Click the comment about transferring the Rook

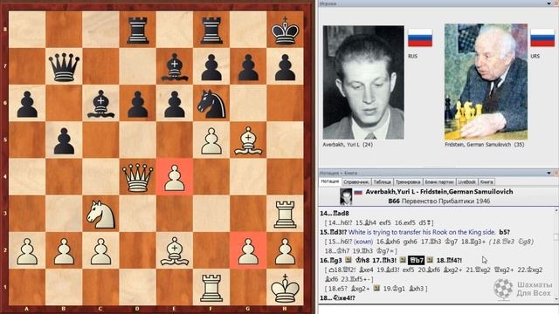point(422,232)
